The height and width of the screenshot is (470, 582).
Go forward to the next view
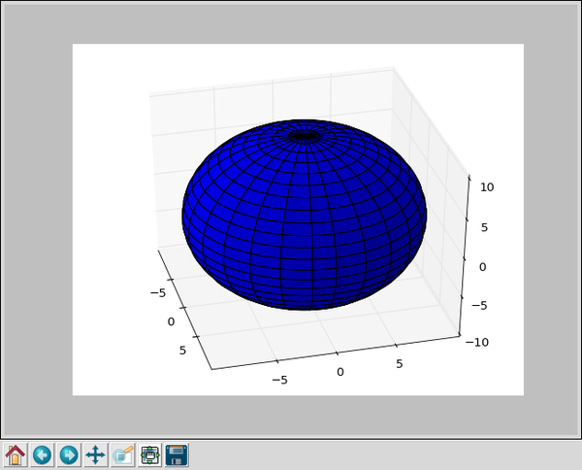point(69,454)
